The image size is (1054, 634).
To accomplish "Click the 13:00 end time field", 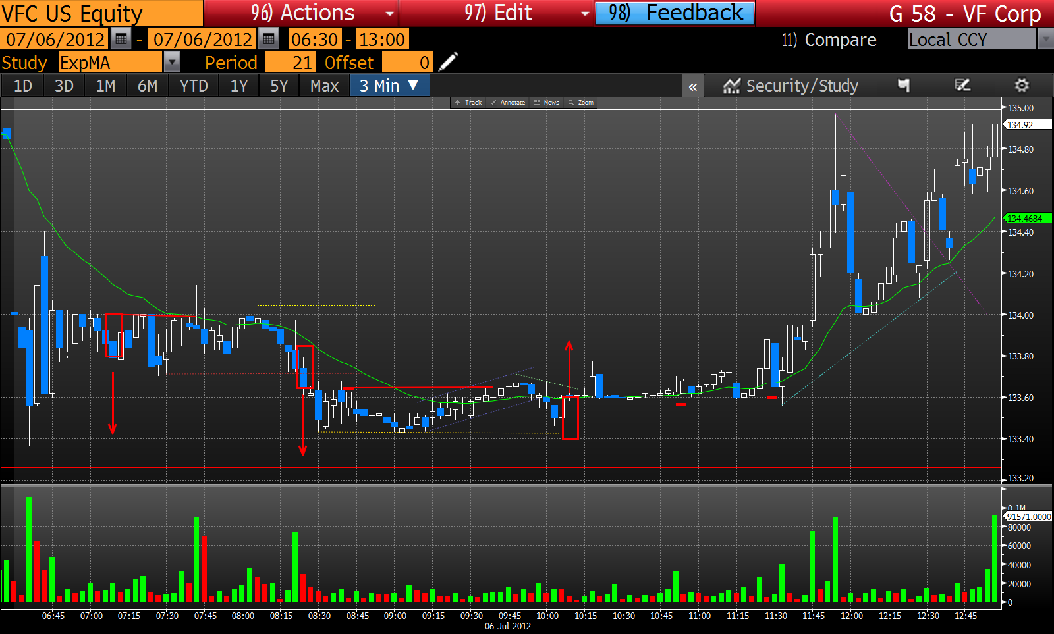I will [x=382, y=40].
